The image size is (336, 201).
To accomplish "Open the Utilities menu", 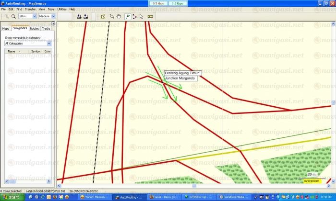I will [62, 9].
